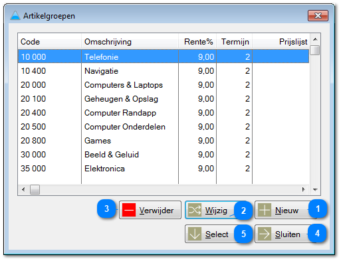Select the Computer Onderdelen row

click(164, 127)
